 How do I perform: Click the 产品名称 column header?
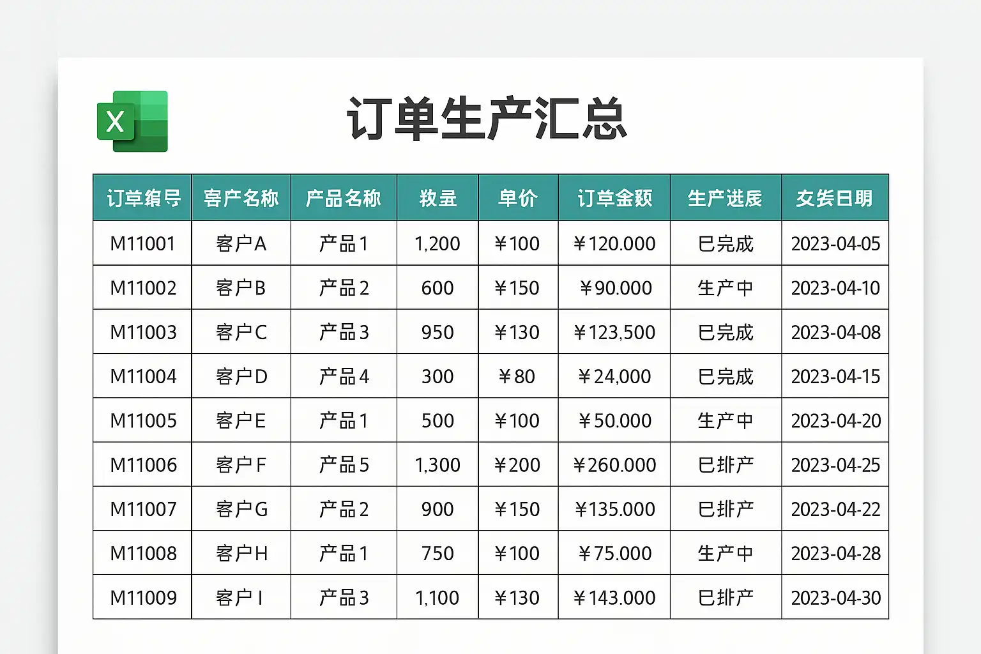coord(344,198)
